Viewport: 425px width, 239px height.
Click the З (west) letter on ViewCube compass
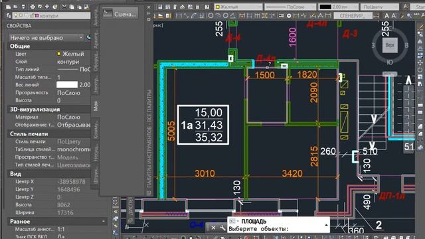pos(373,45)
